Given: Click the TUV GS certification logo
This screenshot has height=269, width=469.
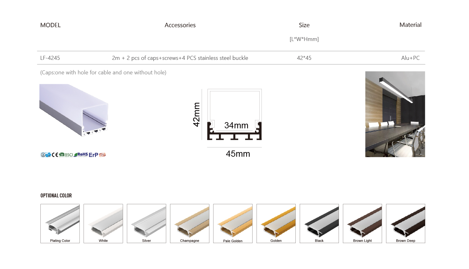Looking at the screenshot, I should (46, 155).
